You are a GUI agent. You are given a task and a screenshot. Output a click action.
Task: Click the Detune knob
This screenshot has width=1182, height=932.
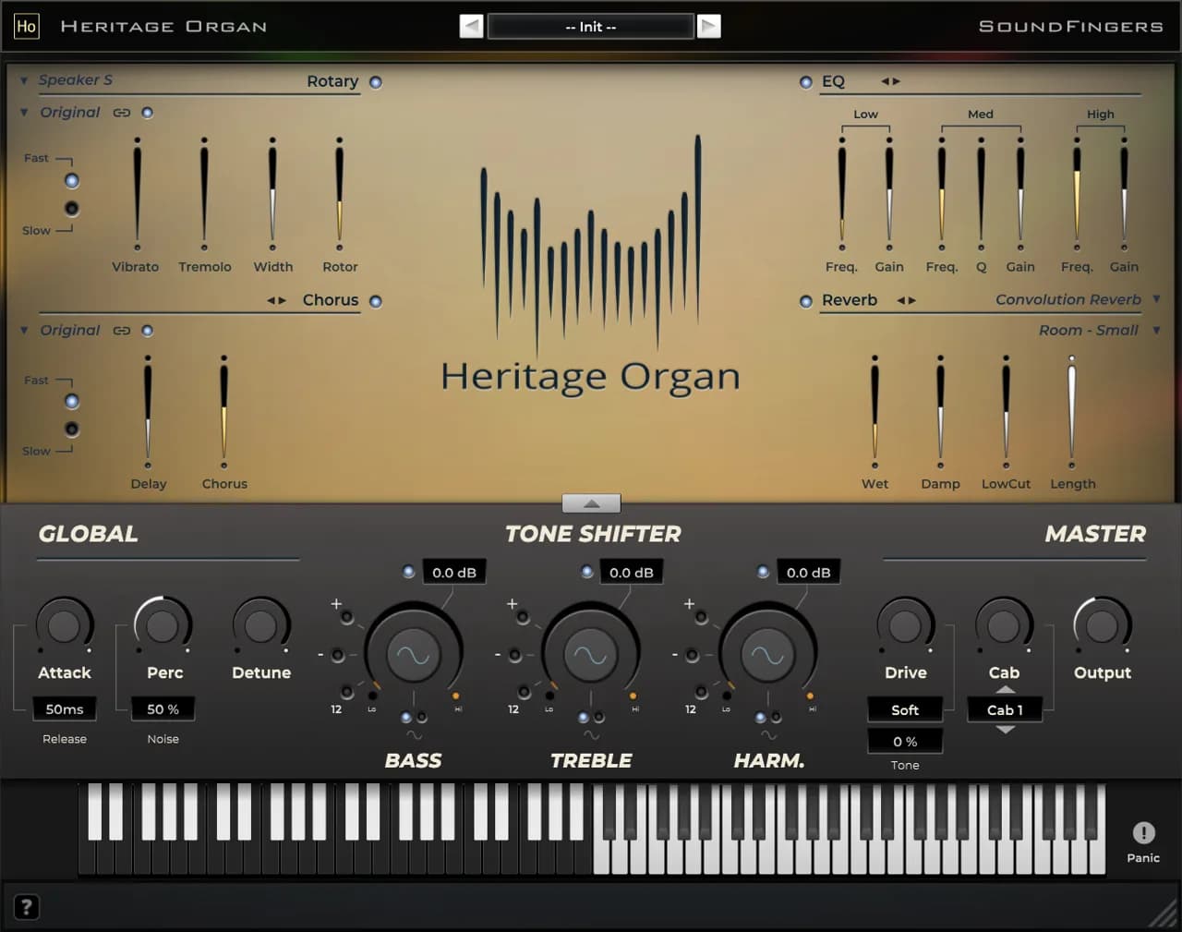(260, 626)
